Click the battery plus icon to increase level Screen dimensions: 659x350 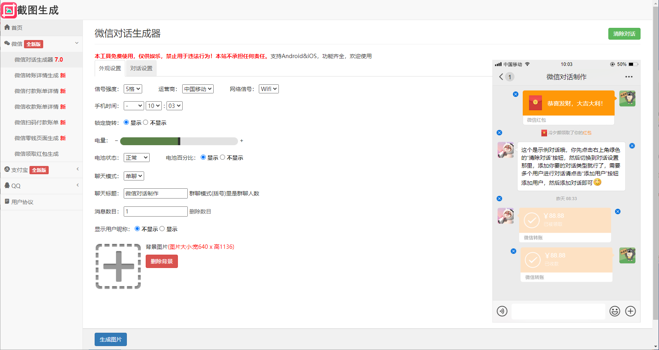(242, 140)
